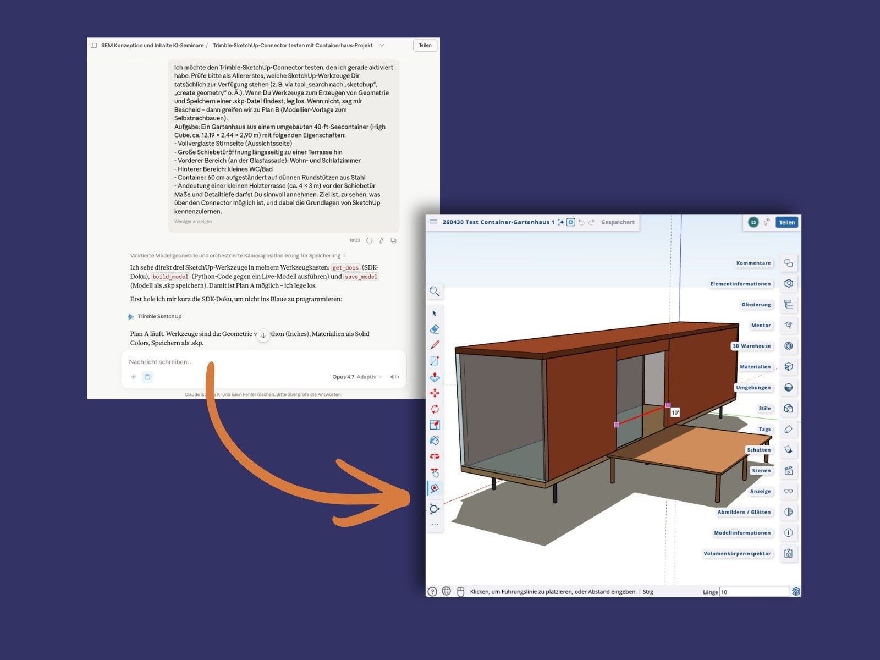Pick the Paint Bucket tool
The height and width of the screenshot is (660, 880).
(435, 441)
